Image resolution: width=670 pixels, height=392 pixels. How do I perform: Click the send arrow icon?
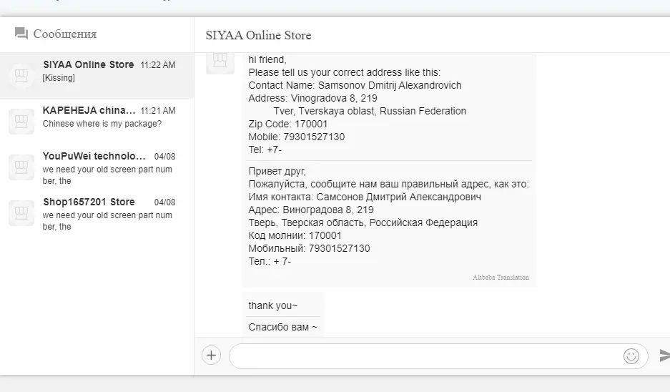(x=664, y=356)
